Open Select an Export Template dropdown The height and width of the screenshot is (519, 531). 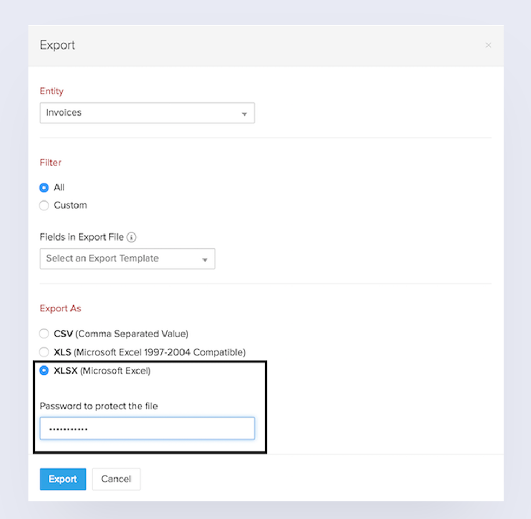pyautogui.click(x=128, y=259)
